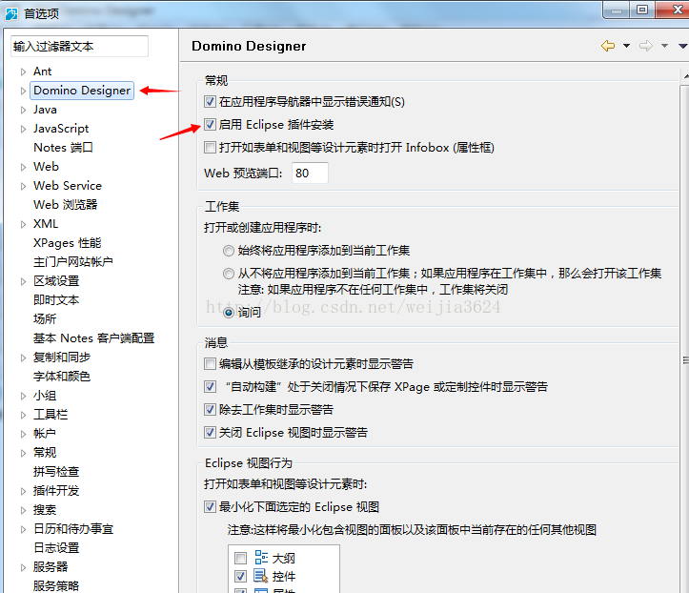Image resolution: width=689 pixels, height=593 pixels.
Task: Expand the 插件开发 tree node
Action: [23, 491]
